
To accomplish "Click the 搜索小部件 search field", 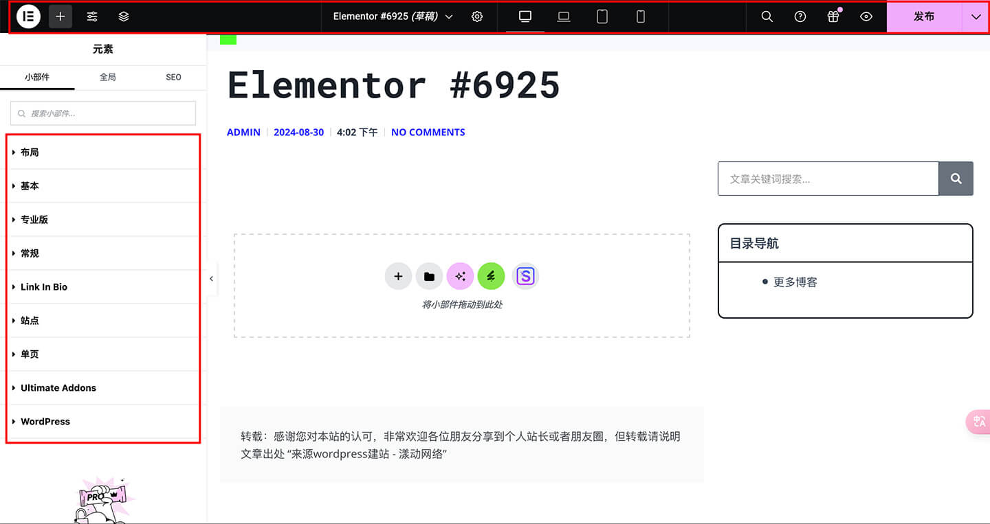I will tap(103, 113).
